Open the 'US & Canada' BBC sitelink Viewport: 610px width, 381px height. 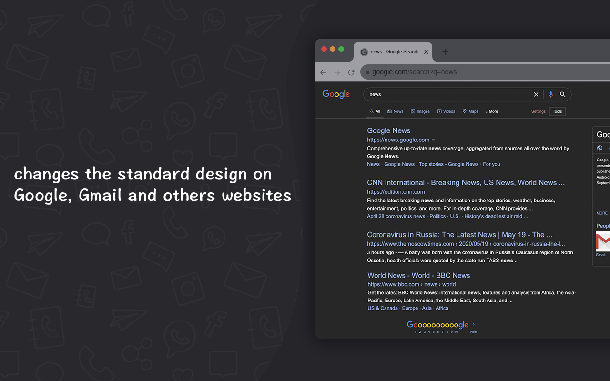point(383,308)
